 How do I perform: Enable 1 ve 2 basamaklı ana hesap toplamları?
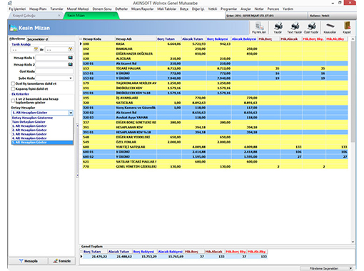13,101
